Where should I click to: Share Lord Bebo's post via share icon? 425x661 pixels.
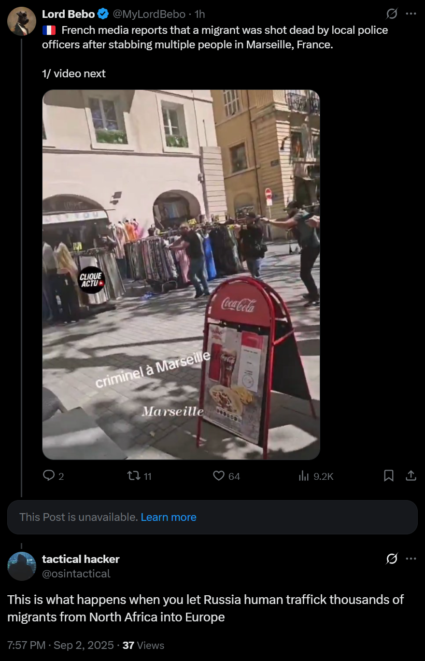[x=411, y=476]
